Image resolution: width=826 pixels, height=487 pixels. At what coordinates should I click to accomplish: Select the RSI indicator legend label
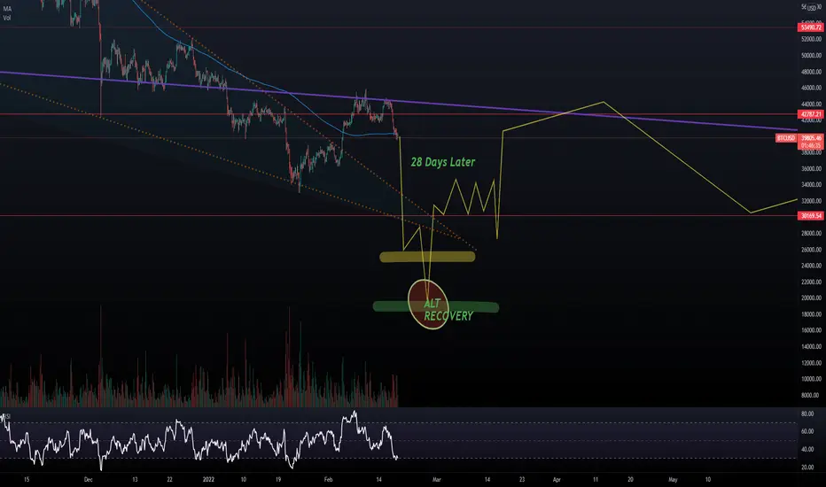pyautogui.click(x=7, y=416)
